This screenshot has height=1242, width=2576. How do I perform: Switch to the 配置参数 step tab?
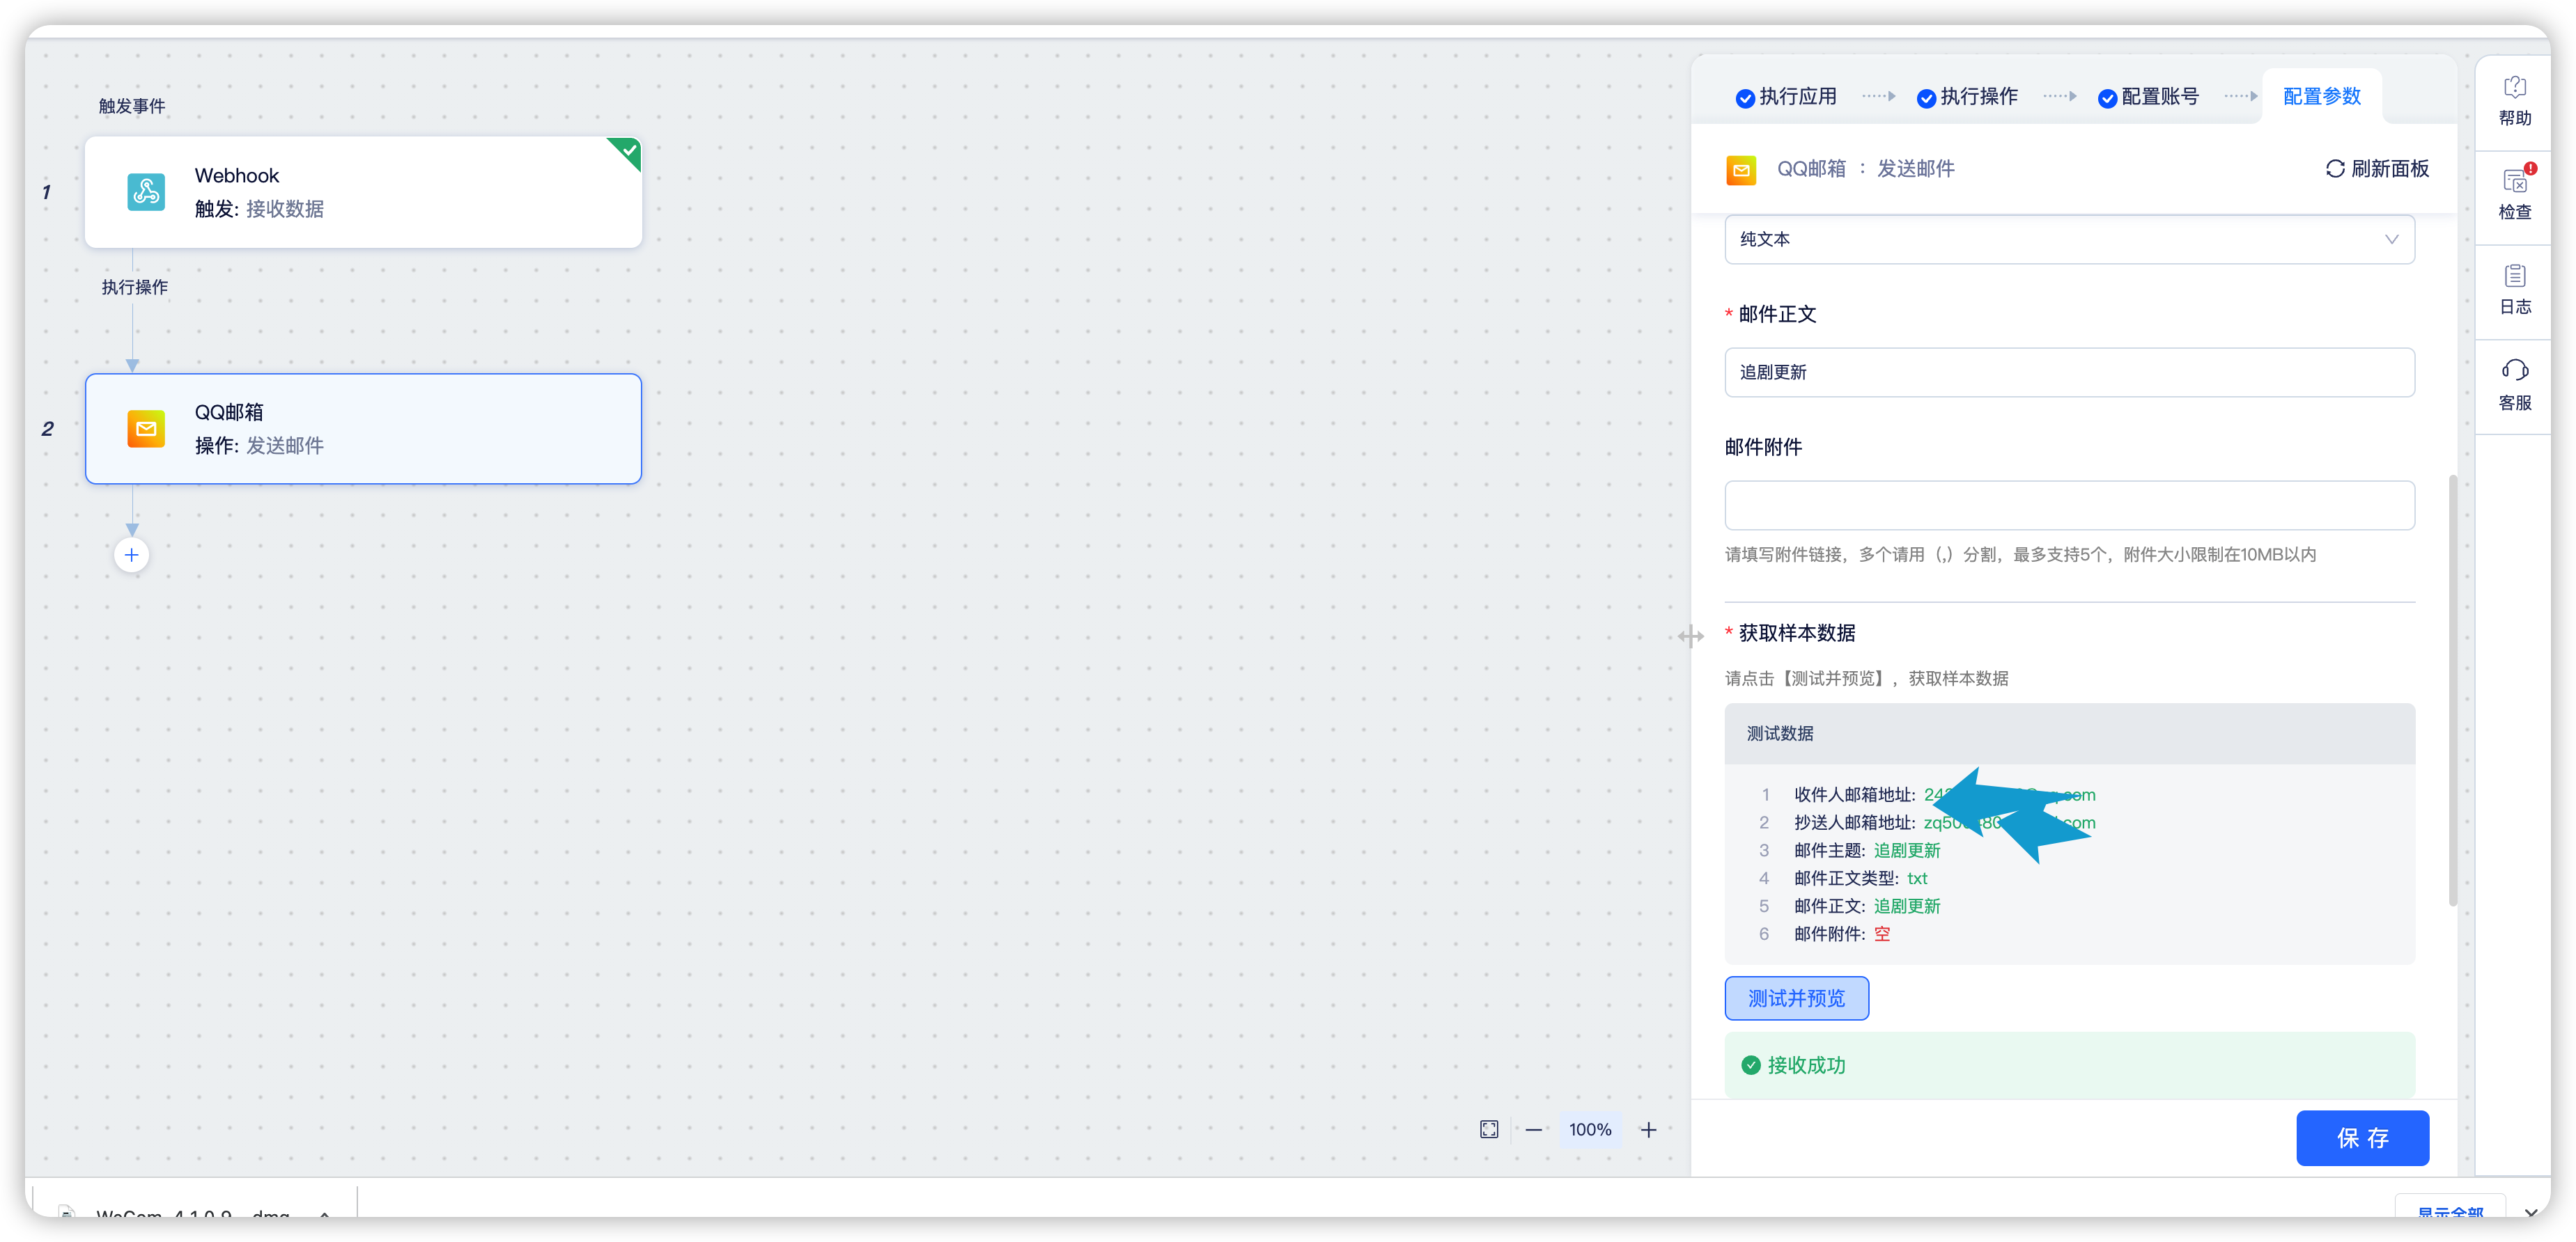tap(2321, 96)
